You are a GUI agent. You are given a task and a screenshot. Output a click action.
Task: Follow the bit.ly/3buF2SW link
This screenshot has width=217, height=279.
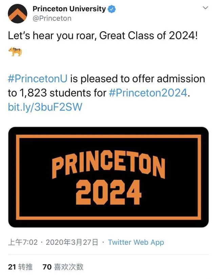pyautogui.click(x=45, y=107)
